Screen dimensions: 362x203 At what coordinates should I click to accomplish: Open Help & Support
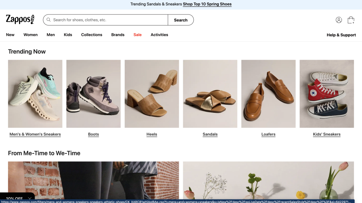pos(341,35)
